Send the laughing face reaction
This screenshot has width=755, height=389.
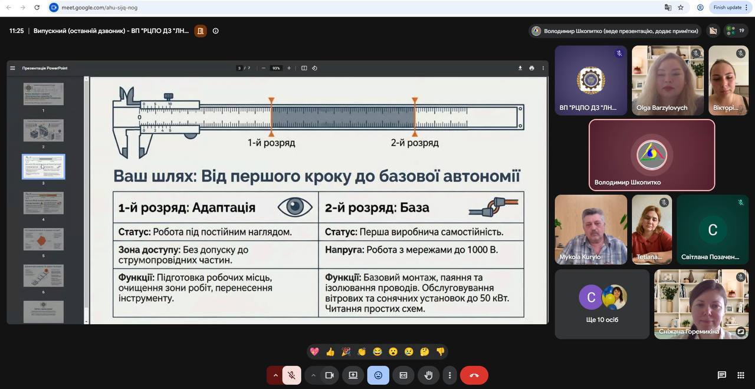pyautogui.click(x=377, y=352)
